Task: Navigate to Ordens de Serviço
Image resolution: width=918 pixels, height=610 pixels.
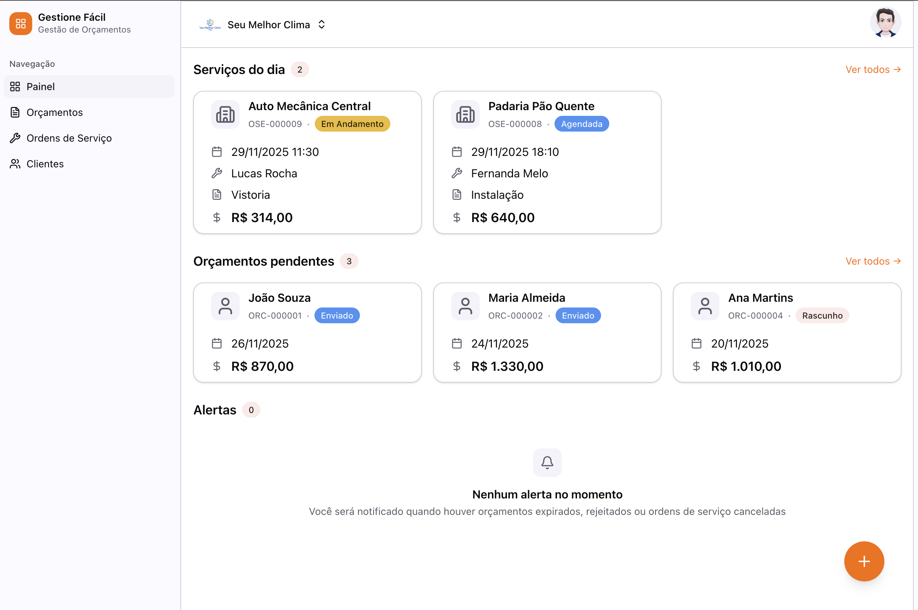Action: [x=69, y=138]
